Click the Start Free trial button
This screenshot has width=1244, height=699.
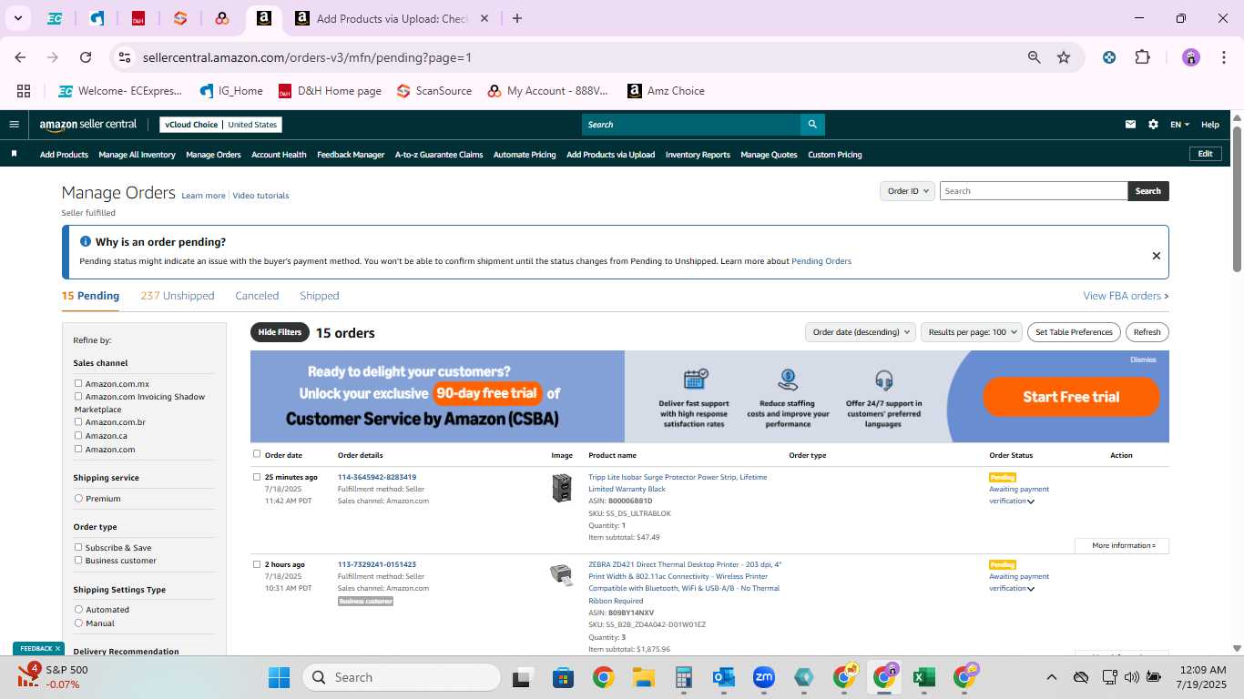[1071, 397]
